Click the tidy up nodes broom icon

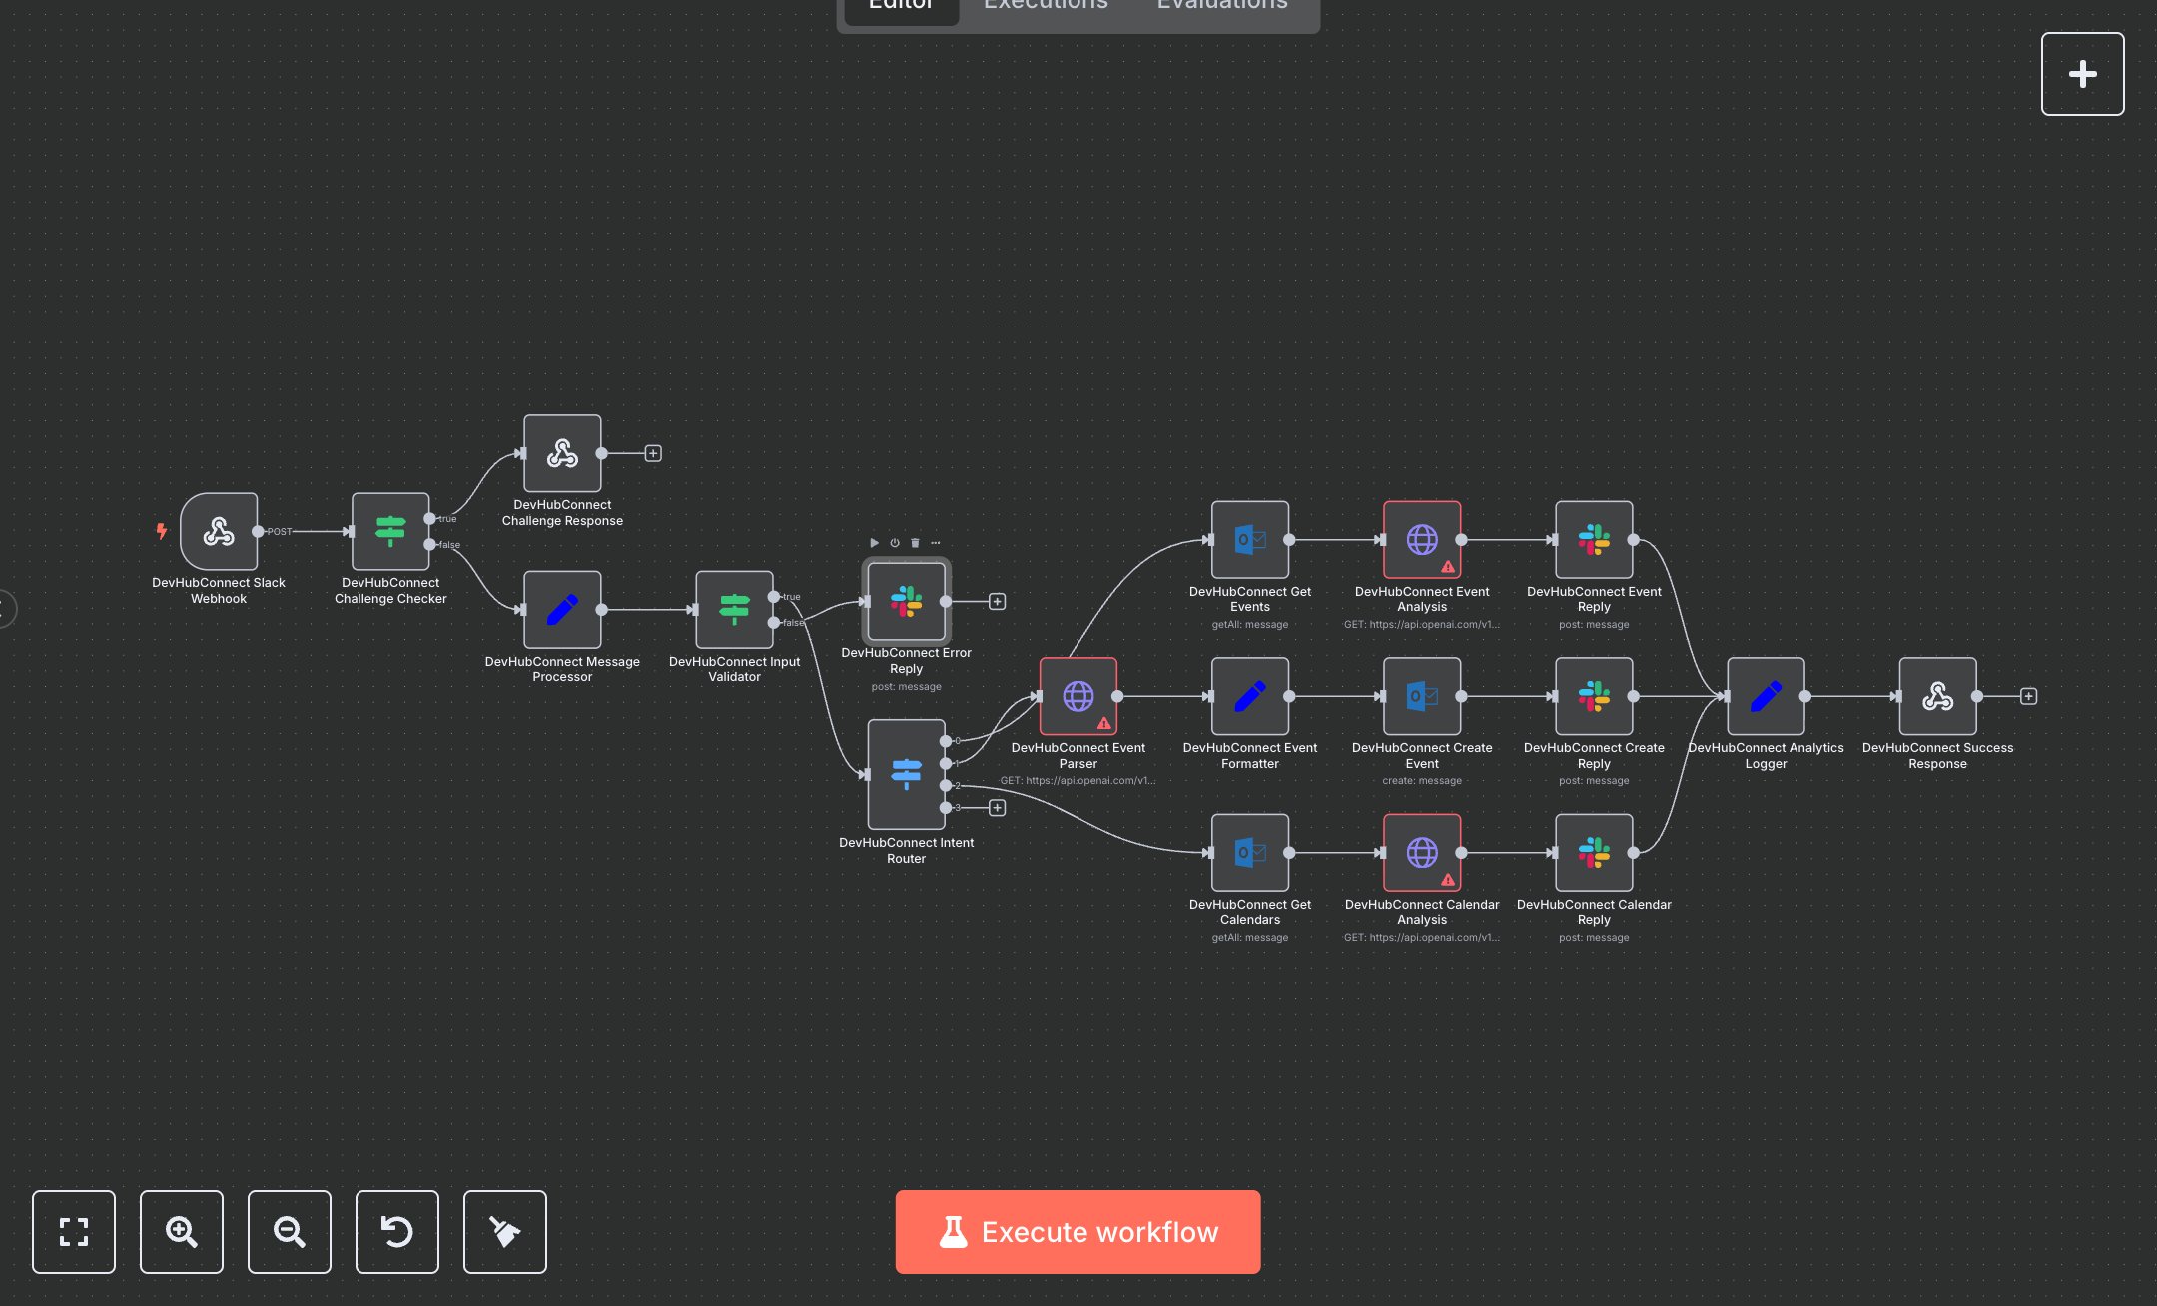point(505,1231)
